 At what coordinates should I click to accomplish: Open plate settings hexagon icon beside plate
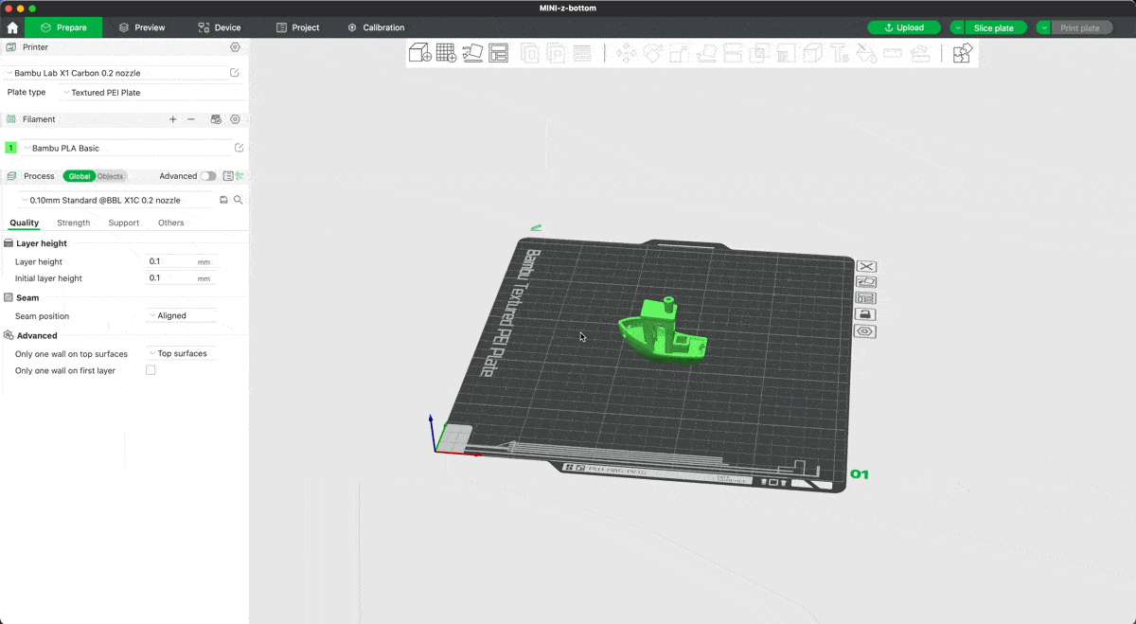point(865,331)
